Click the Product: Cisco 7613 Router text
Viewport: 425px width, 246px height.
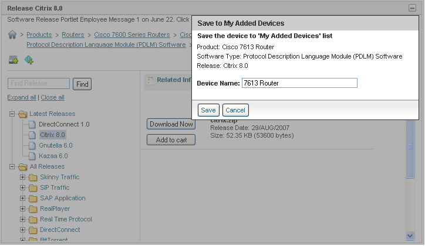(235, 47)
